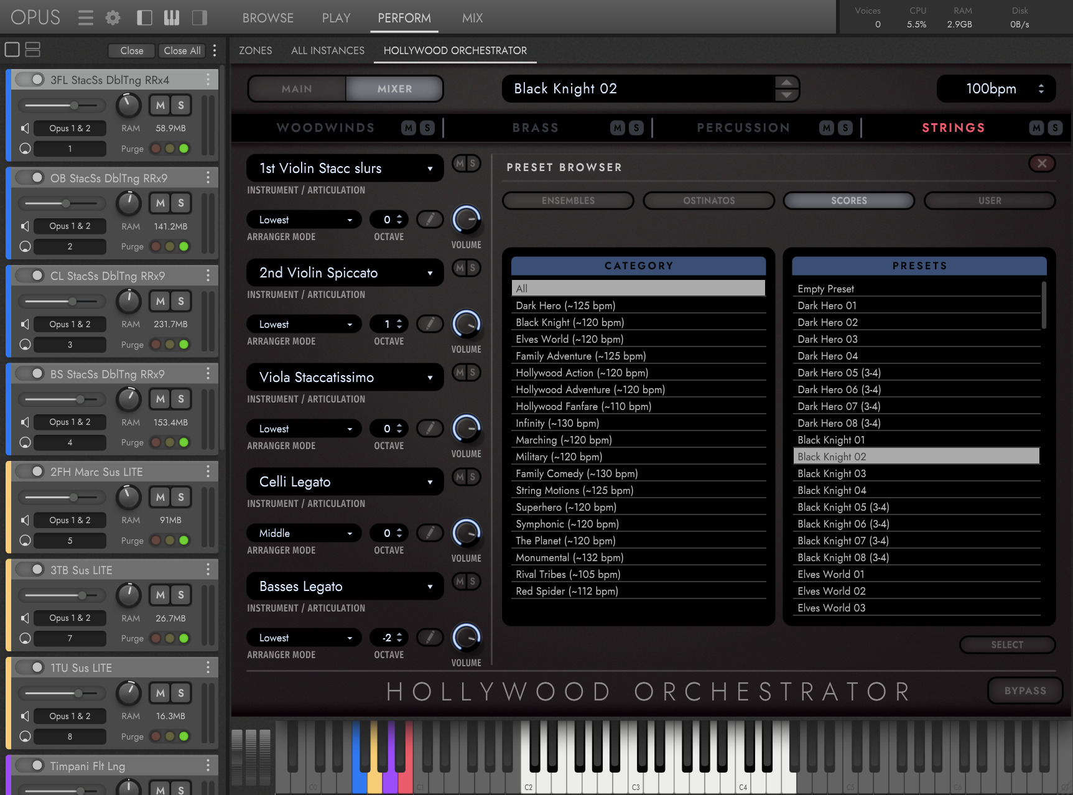1073x795 pixels.
Task: Click the presets list scrollbar
Action: pyautogui.click(x=1044, y=305)
